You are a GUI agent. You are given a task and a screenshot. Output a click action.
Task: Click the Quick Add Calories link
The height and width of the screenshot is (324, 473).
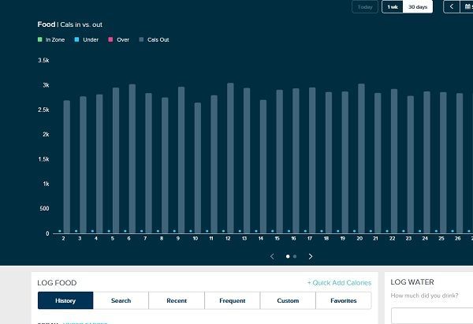point(339,283)
